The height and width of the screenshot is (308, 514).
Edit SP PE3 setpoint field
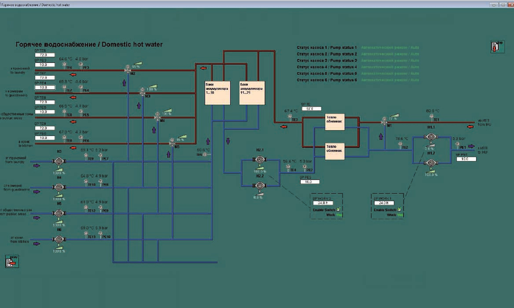click(45, 65)
